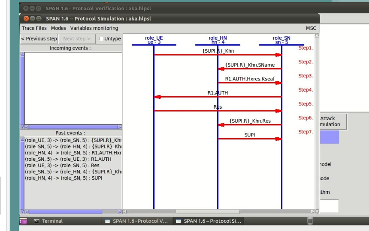Go back with Previous step button
Image resolution: width=369 pixels, height=231 pixels.
tap(39, 38)
